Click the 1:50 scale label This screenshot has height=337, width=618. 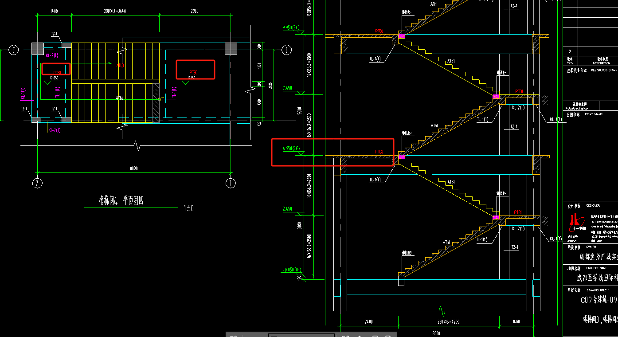tap(188, 208)
